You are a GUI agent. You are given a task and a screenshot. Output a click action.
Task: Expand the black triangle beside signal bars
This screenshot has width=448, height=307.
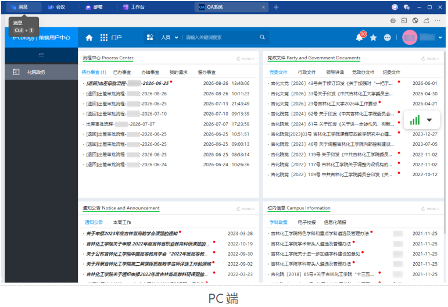click(429, 120)
